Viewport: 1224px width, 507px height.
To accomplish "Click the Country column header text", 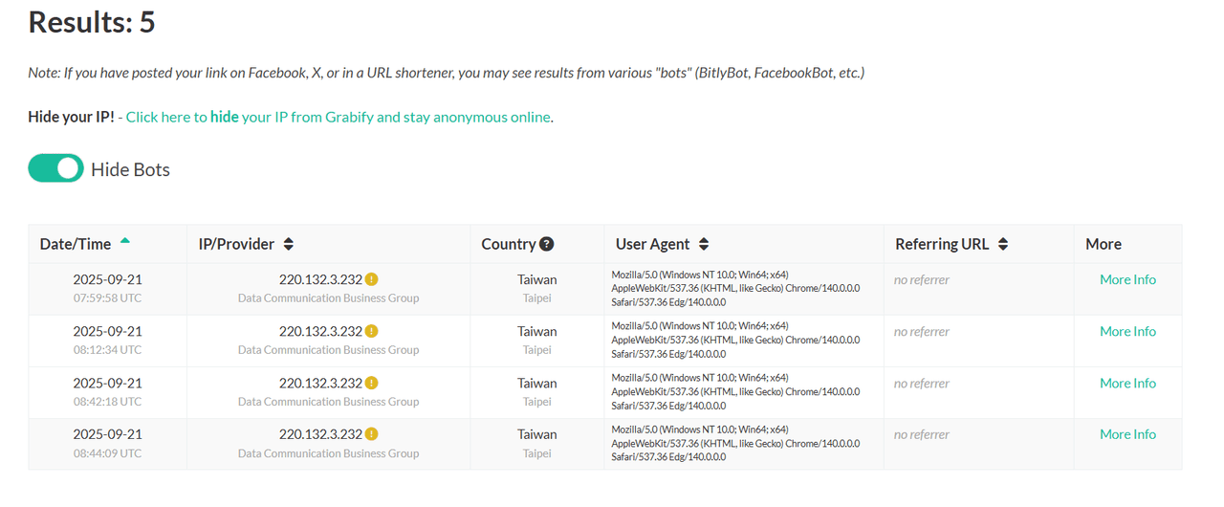I will (x=508, y=244).
